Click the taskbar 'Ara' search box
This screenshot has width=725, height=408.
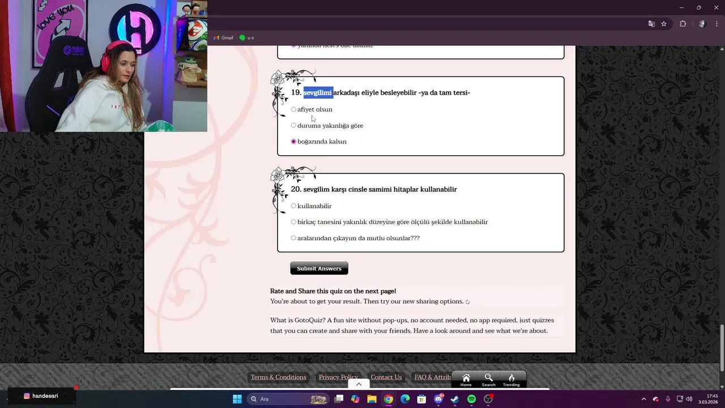click(288, 399)
